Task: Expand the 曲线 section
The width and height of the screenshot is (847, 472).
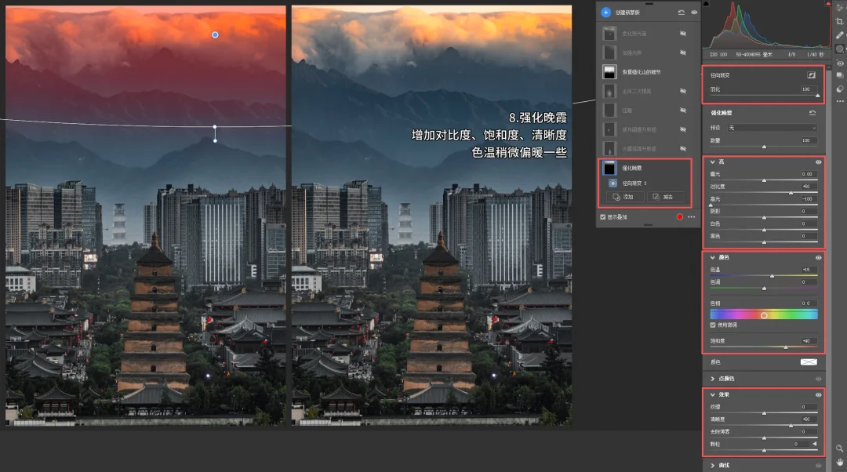Action: [x=712, y=465]
